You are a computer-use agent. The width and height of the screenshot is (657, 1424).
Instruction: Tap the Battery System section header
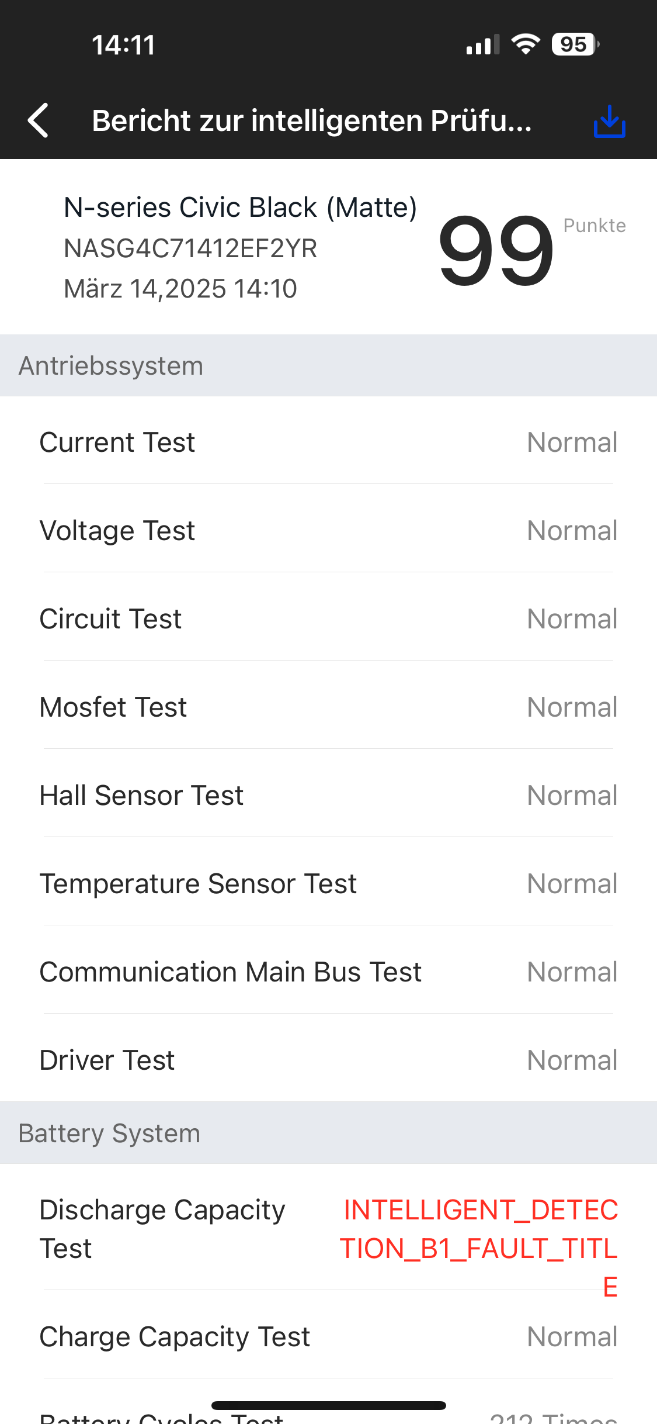(328, 1133)
